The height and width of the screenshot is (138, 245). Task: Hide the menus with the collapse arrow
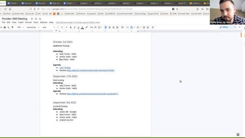click(240, 27)
